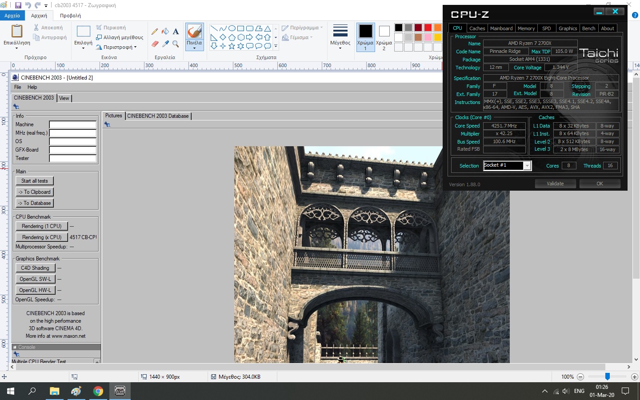This screenshot has height=400, width=640.
Task: Choose the Polygon shape
Action: pos(258,28)
